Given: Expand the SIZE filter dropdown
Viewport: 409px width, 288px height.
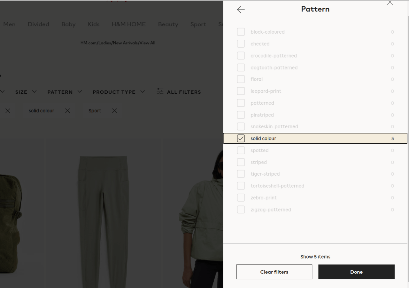Looking at the screenshot, I should pos(26,92).
